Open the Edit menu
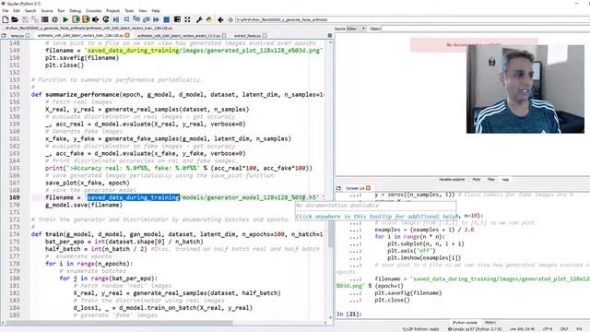590x332 pixels. coord(17,11)
